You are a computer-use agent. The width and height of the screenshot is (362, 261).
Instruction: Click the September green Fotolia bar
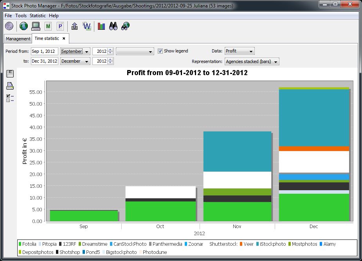tap(84, 216)
